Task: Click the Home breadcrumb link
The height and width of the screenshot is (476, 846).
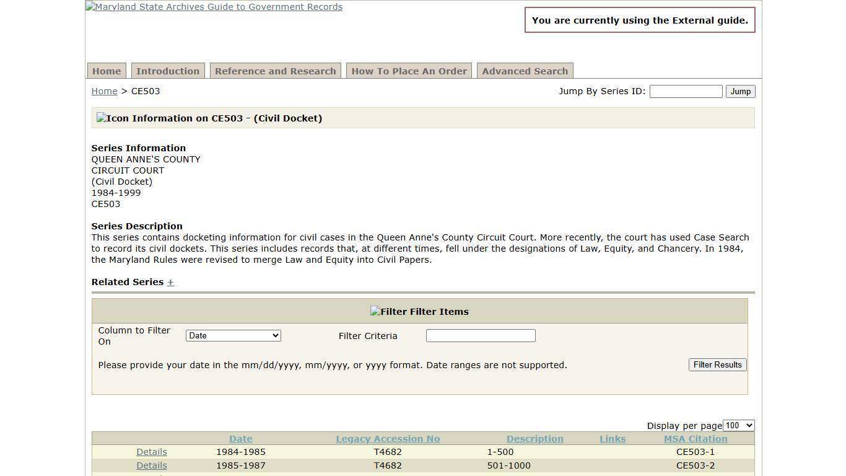Action: pyautogui.click(x=104, y=91)
